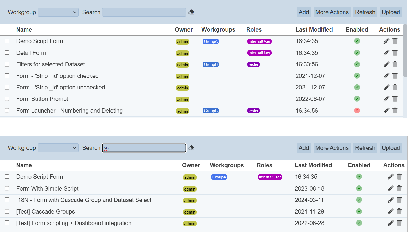
Task: Focus the empty Search input field
Action: coord(144,12)
